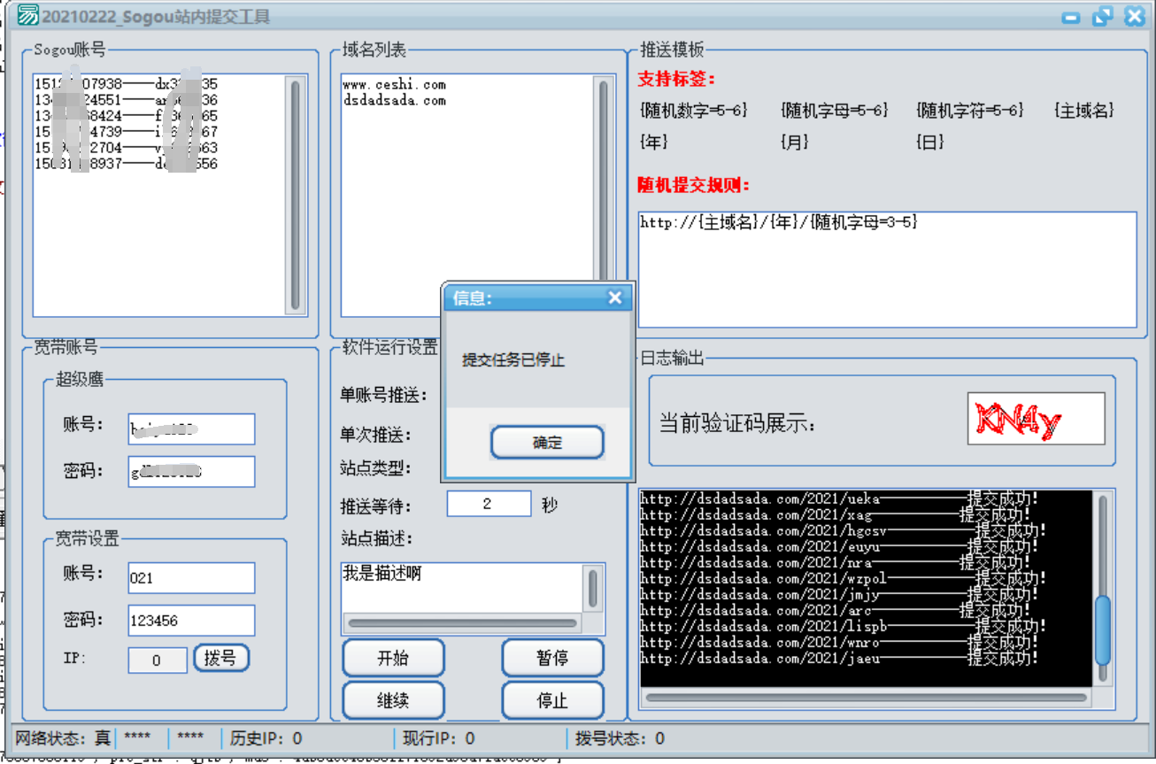The width and height of the screenshot is (1156, 764).
Task: Select www.ceshi.com in the domain list
Action: tap(394, 85)
